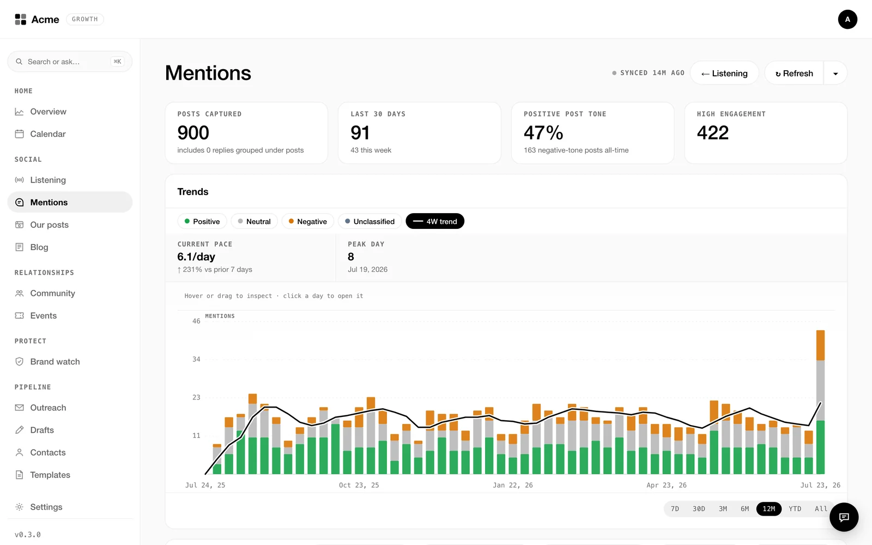Click the High Engagement 422 card
Screen dimensions: 872x545
[x=766, y=133]
